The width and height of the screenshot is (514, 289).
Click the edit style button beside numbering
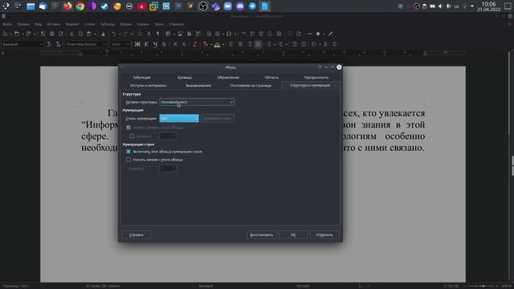[x=218, y=118]
